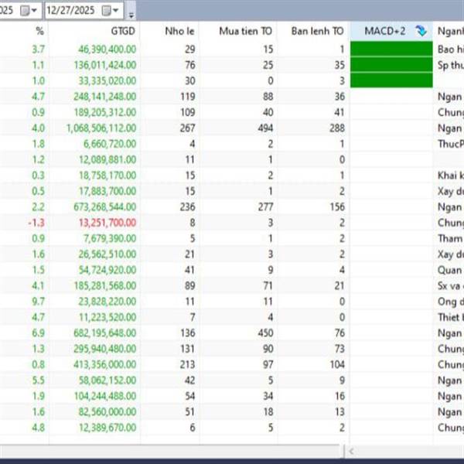Click the MACD+2 sort arrow icon
The image size is (464, 464).
point(421,31)
